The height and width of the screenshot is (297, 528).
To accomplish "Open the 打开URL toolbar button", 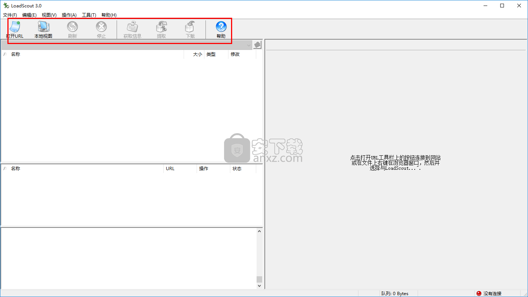I will (x=14, y=30).
